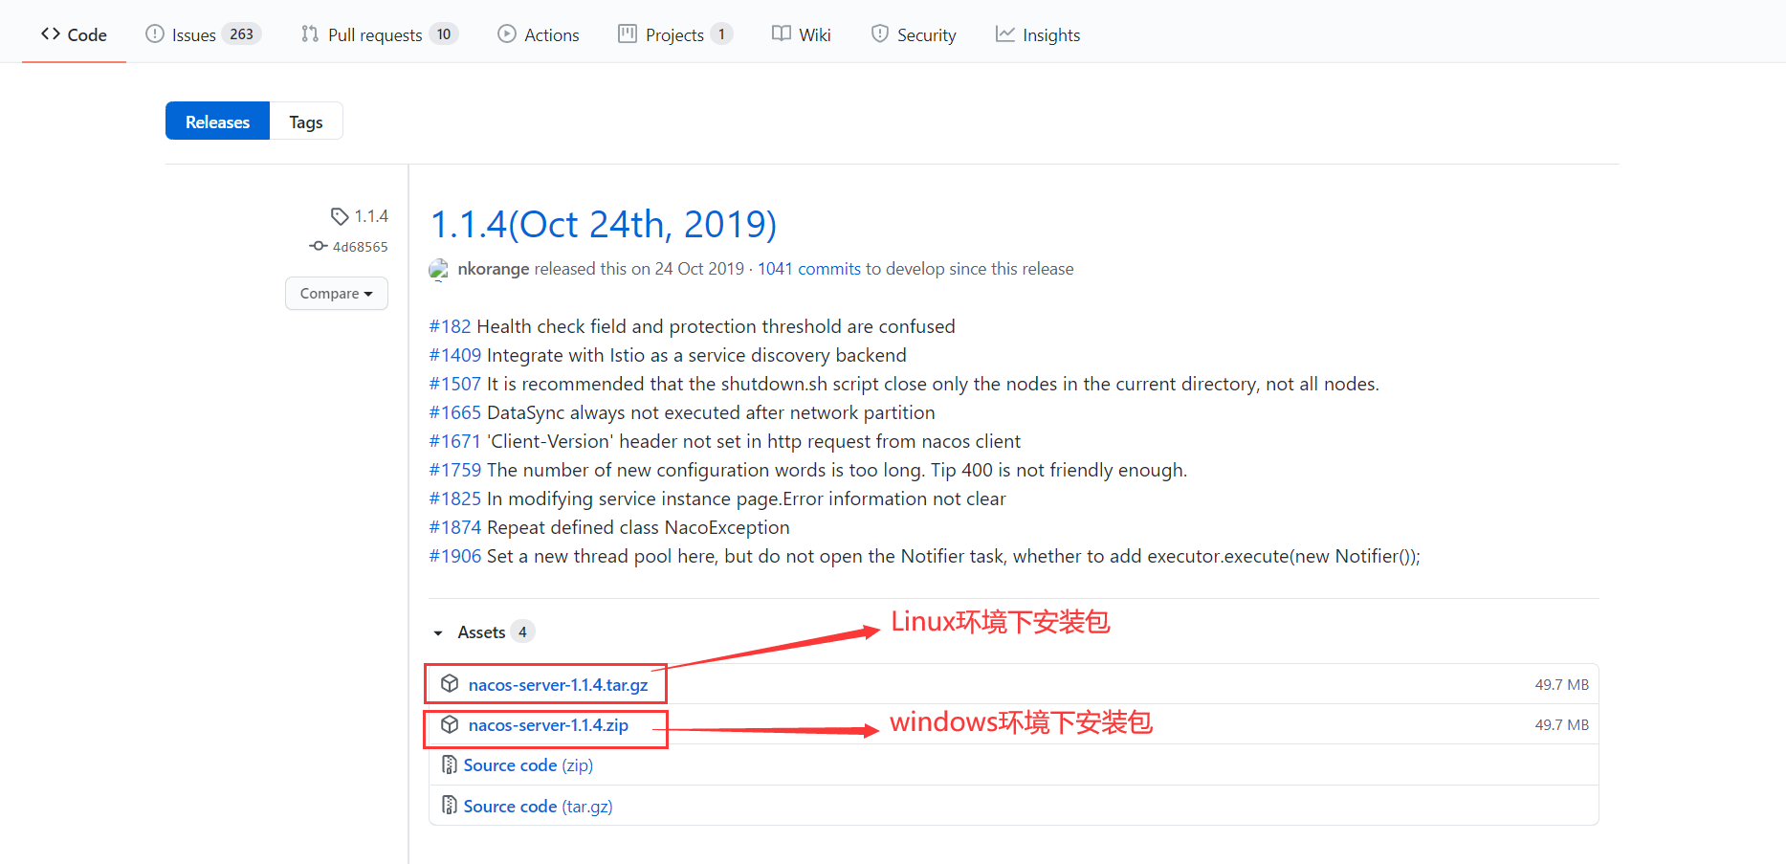View the Security tab
The image size is (1786, 864).
[914, 34]
